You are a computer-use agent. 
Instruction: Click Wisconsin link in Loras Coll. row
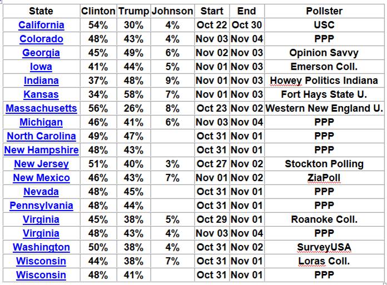41,261
